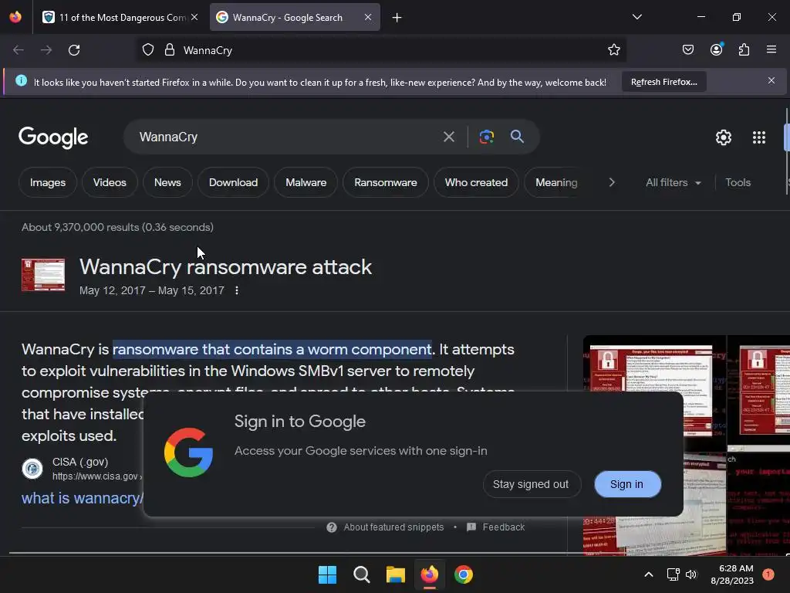Image resolution: width=790 pixels, height=593 pixels.
Task: Submit search with magnifier icon
Action: (517, 137)
